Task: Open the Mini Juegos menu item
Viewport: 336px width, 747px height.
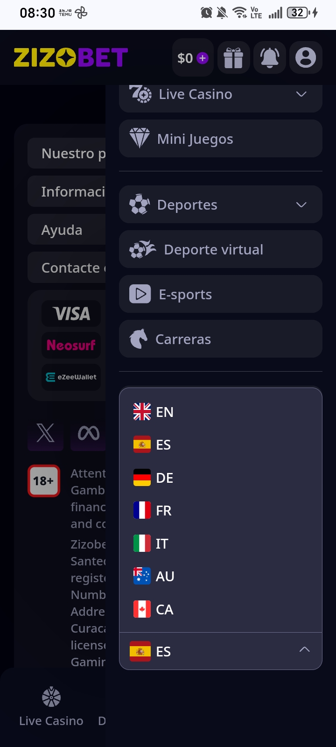Action: (x=221, y=139)
